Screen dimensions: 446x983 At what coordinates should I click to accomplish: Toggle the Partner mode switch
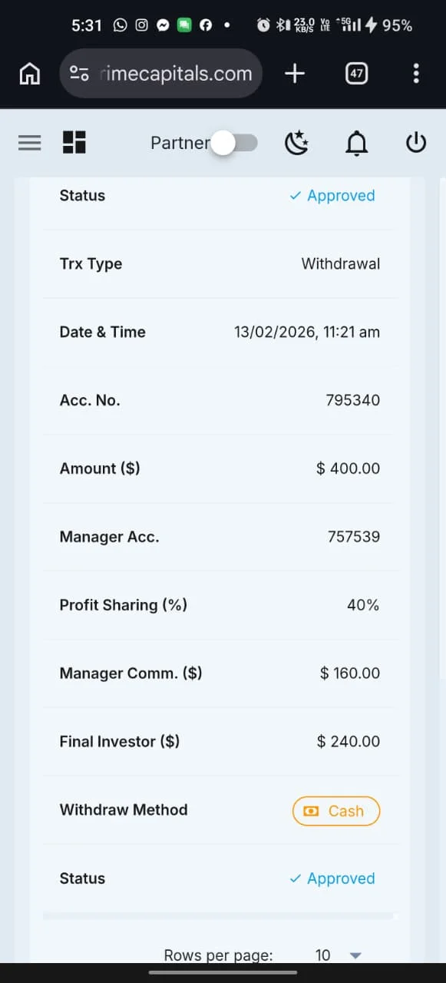233,143
